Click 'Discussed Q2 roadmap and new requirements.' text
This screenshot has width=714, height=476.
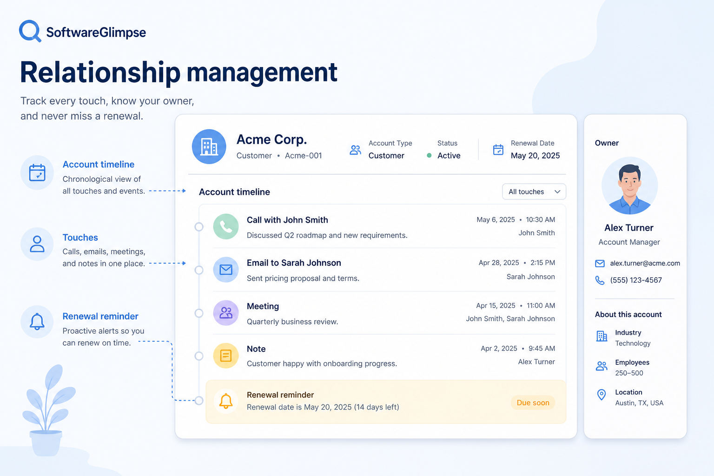click(x=327, y=235)
